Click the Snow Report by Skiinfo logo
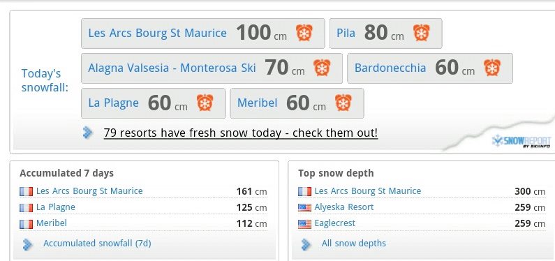The height and width of the screenshot is (261, 555). [521, 141]
